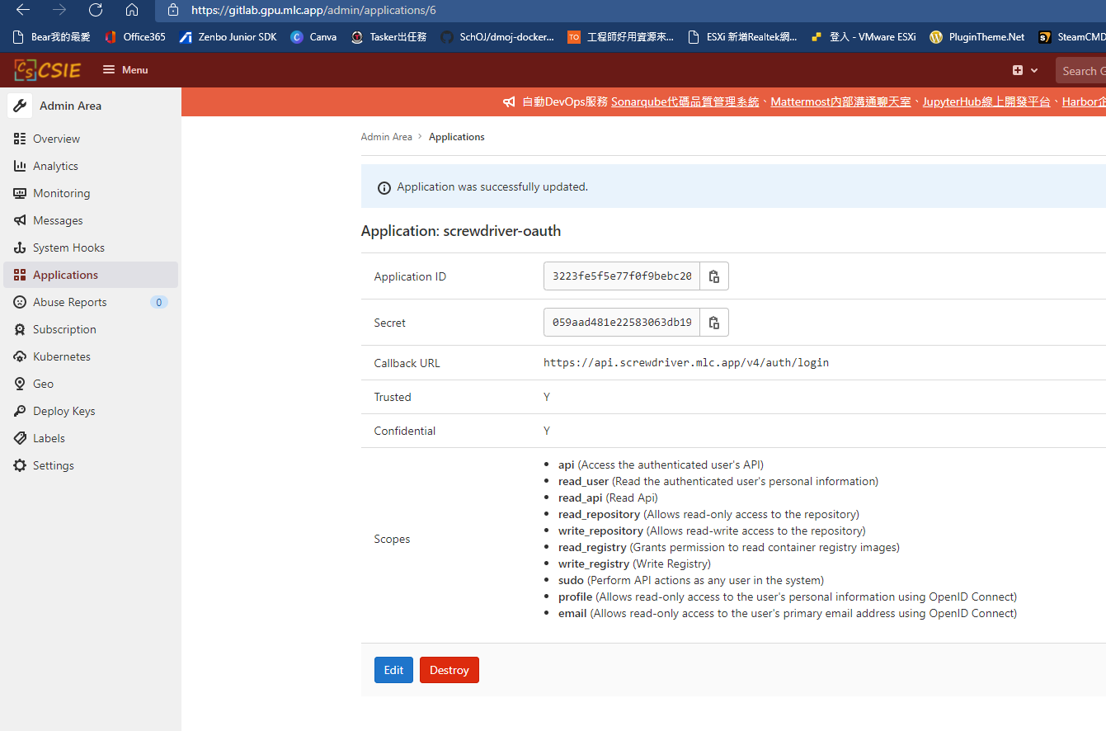Image resolution: width=1106 pixels, height=731 pixels.
Task: Click the Search GitLab field
Action: click(1085, 70)
